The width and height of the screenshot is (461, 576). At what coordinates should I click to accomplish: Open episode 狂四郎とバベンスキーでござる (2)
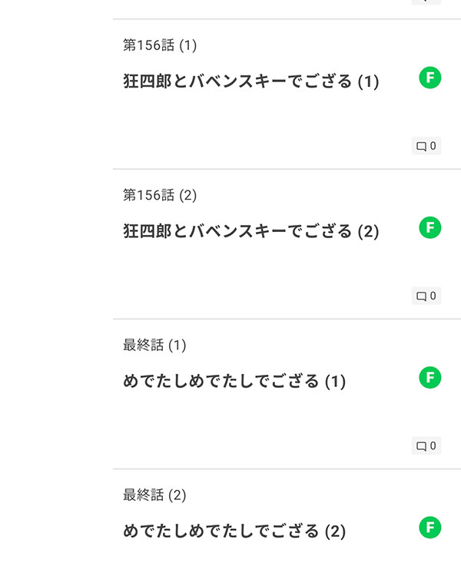[x=251, y=230]
